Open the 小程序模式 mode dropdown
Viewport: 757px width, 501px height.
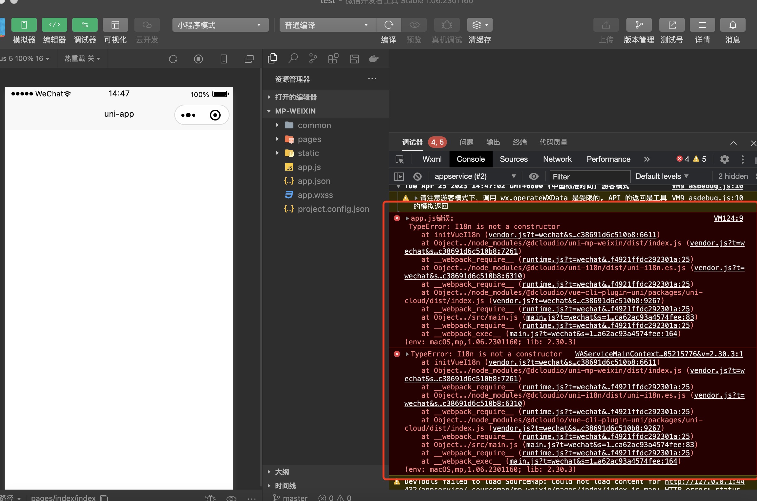click(220, 25)
